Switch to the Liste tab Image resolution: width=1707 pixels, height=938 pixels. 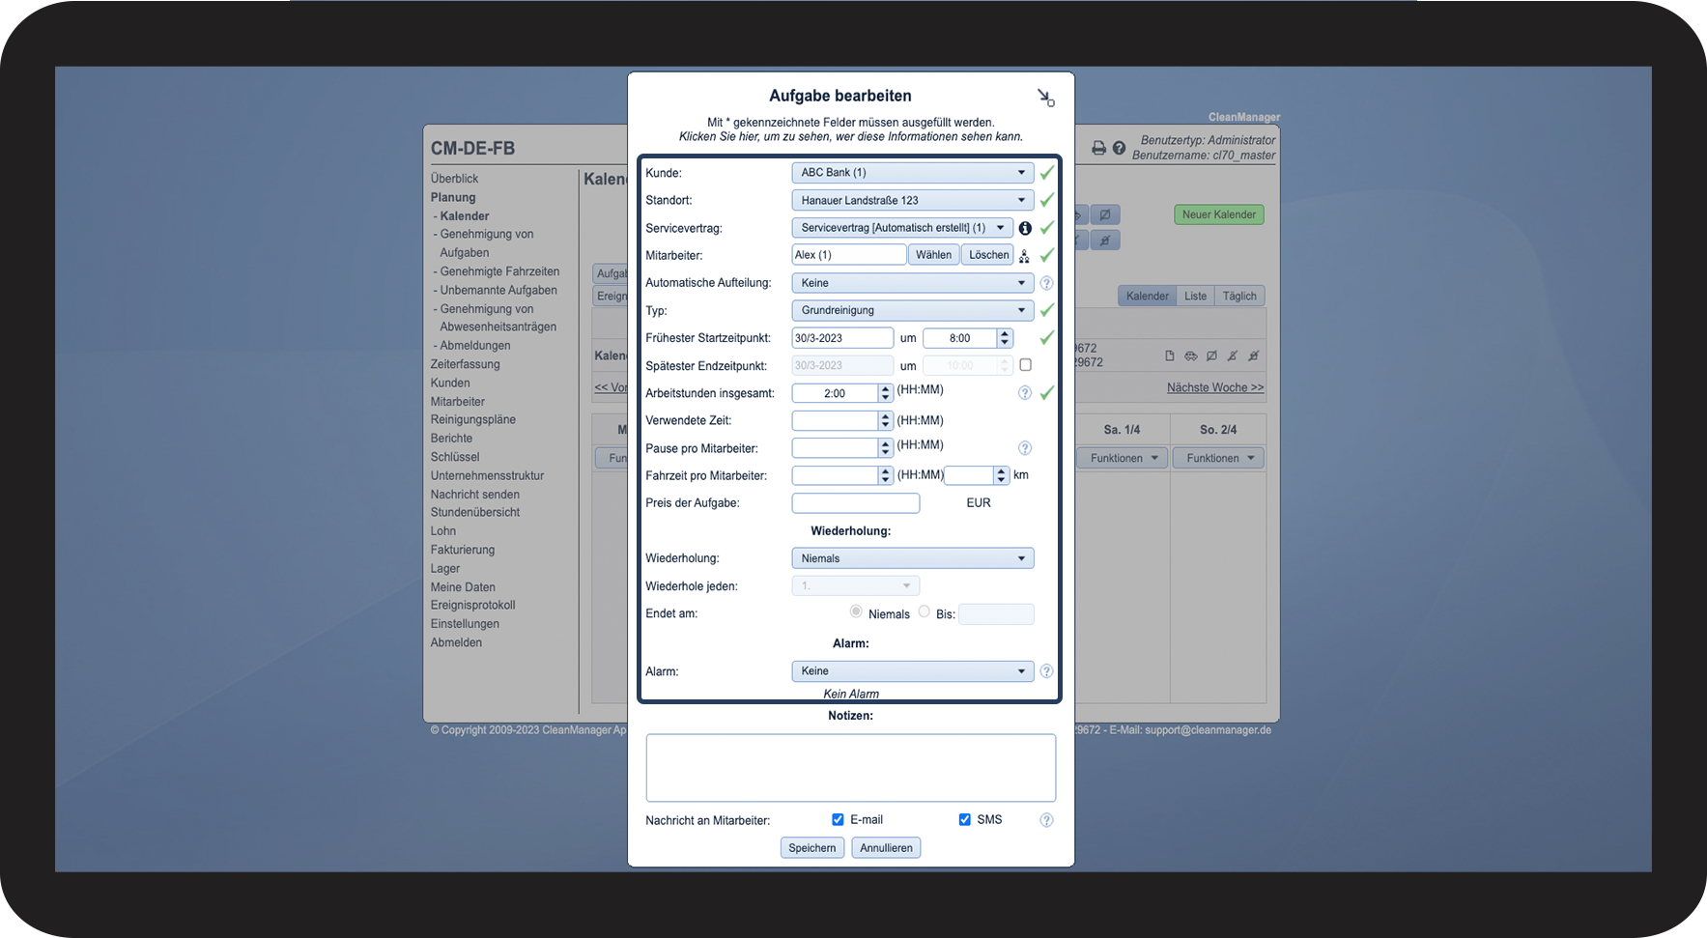tap(1195, 297)
